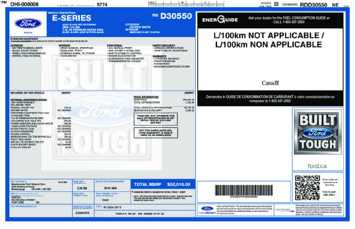This screenshot has height=229, width=355.
Task: Click the OXFORD WHITE exterior color
Action: pyautogui.click(x=140, y=27)
